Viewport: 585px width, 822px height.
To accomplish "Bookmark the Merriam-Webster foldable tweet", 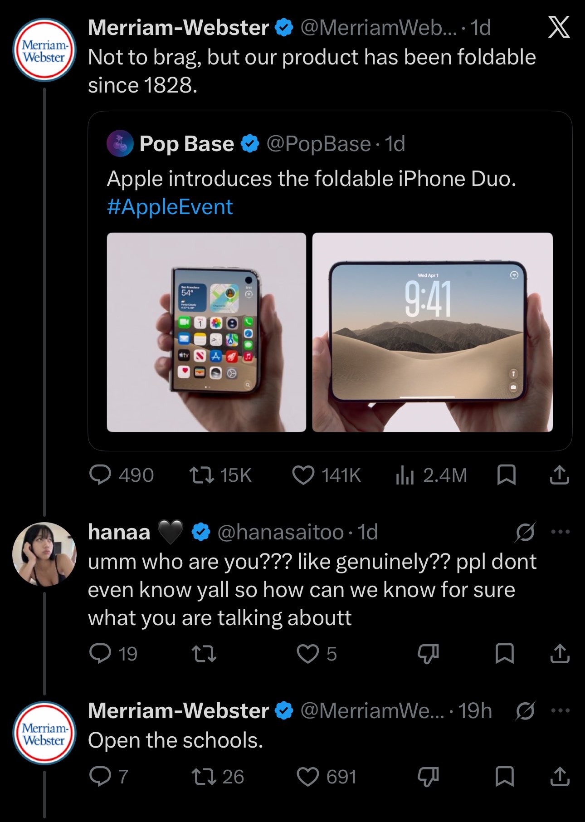I will 506,475.
